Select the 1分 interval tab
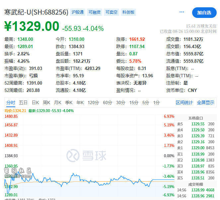The image size is (220, 200). (x=156, y=102)
